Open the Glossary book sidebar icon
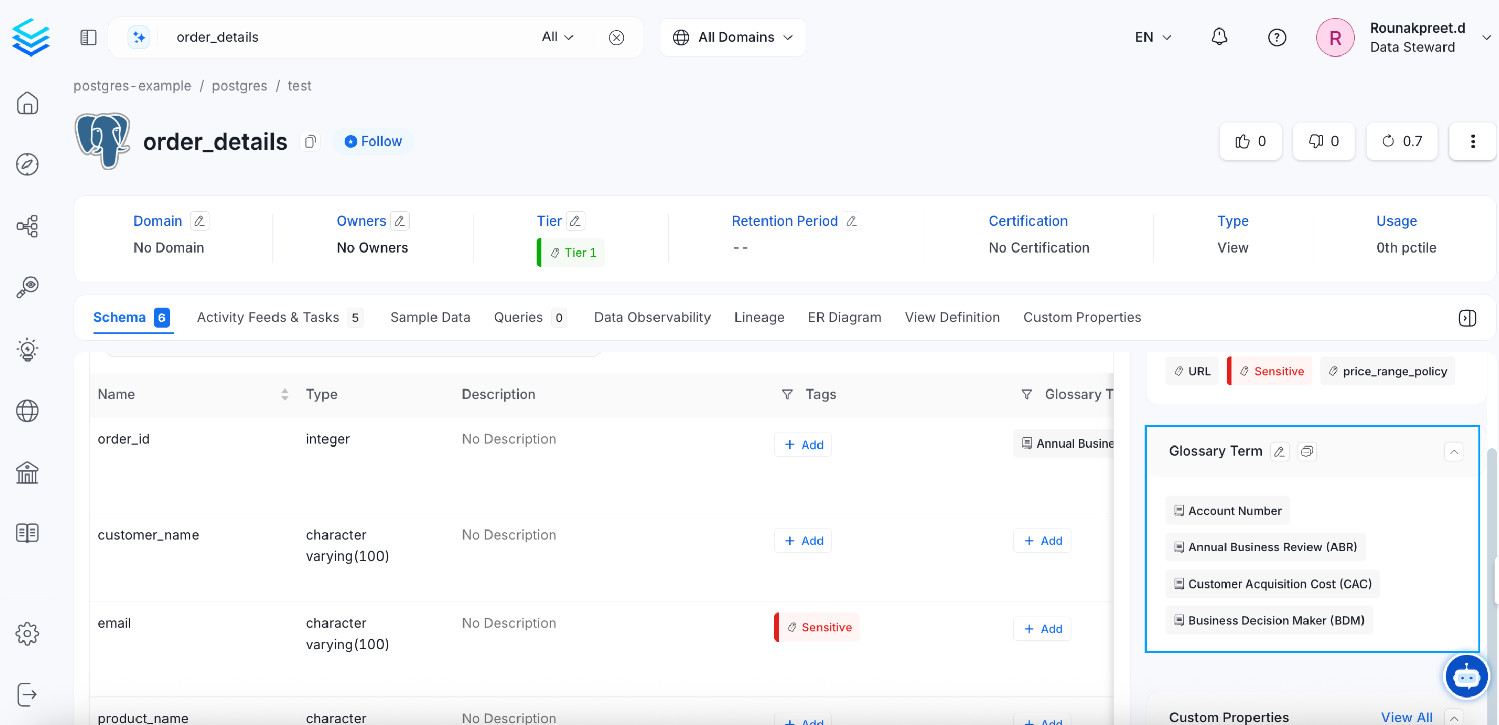 (x=28, y=533)
